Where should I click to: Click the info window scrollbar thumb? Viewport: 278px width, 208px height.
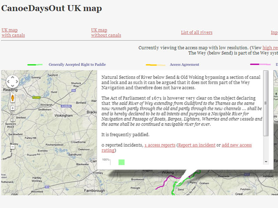(266, 104)
